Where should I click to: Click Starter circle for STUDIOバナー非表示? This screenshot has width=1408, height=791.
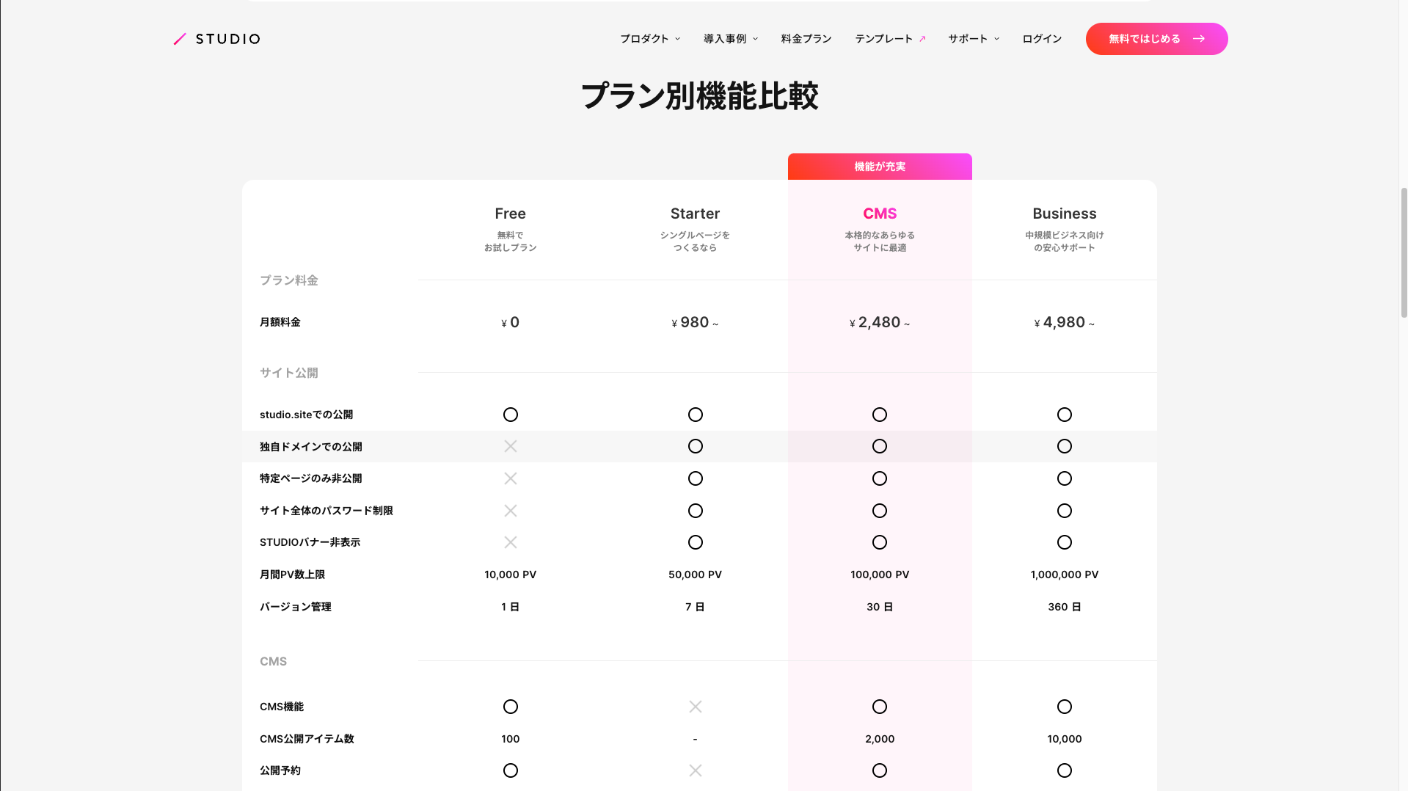tap(696, 542)
